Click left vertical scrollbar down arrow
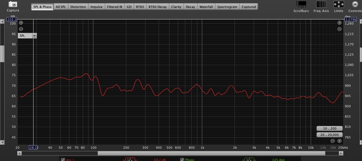 pos(2,142)
